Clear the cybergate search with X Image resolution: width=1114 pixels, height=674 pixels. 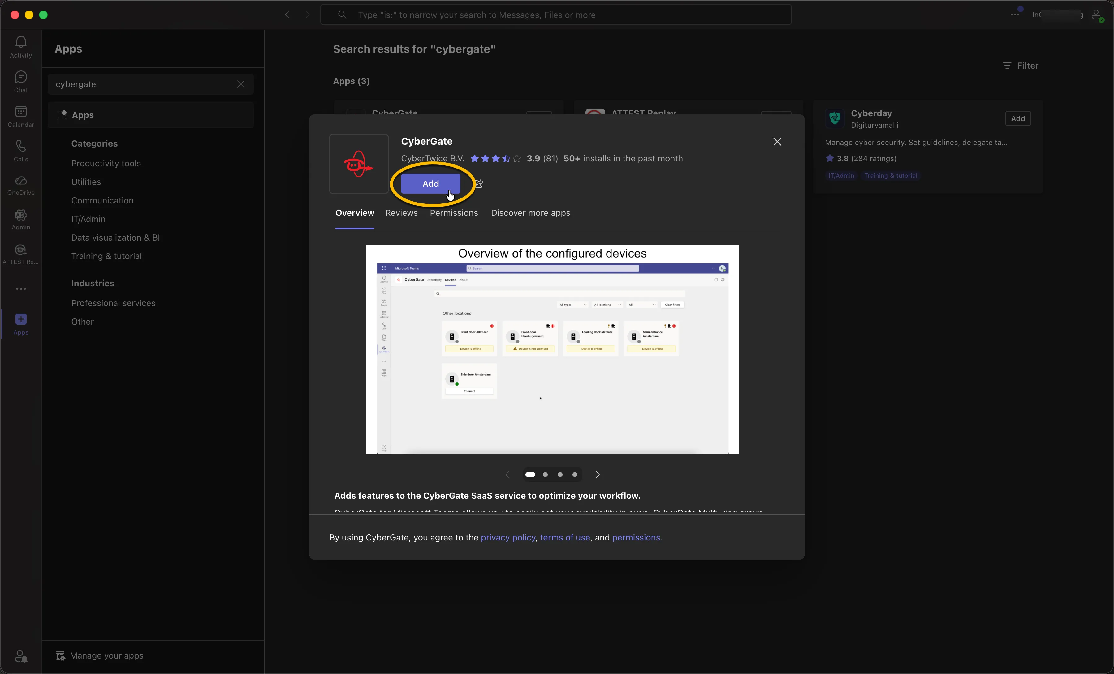[x=240, y=84]
